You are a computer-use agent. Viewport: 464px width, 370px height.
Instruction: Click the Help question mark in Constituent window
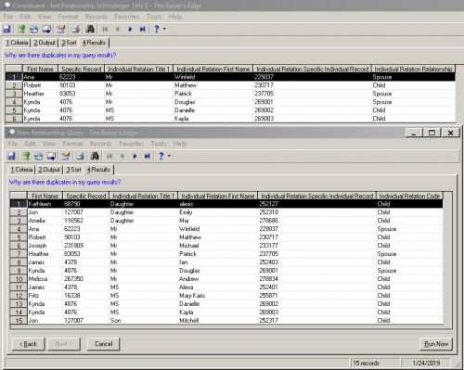point(157,29)
